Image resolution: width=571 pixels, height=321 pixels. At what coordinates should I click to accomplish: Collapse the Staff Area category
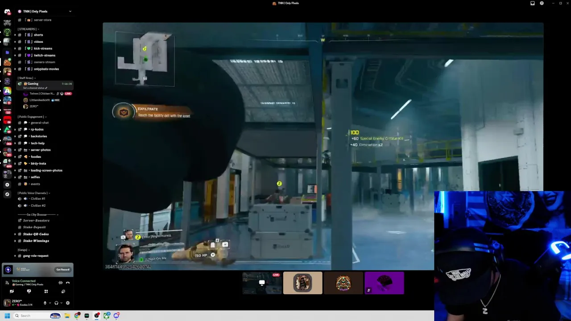(26, 78)
